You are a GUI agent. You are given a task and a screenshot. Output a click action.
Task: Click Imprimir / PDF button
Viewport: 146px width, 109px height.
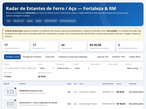[119, 57]
